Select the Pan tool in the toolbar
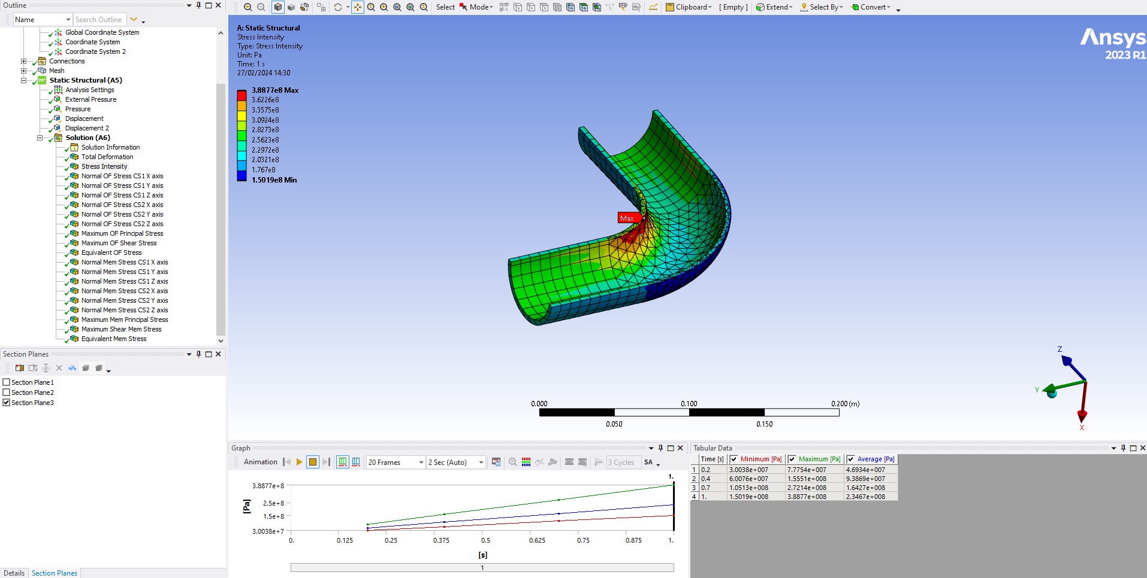 pyautogui.click(x=357, y=7)
